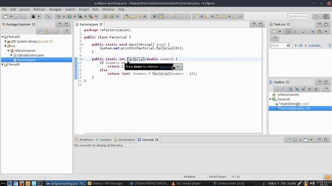Expand CalculaCostos.java in Package Explorer
The image size is (332, 186).
coord(11,55)
